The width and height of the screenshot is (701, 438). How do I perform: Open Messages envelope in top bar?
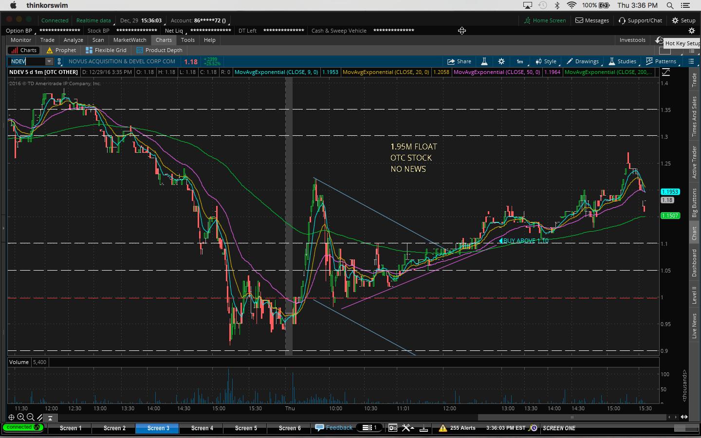click(592, 20)
